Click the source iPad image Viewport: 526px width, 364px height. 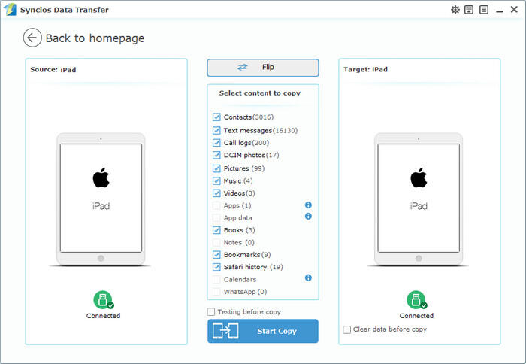101,199
